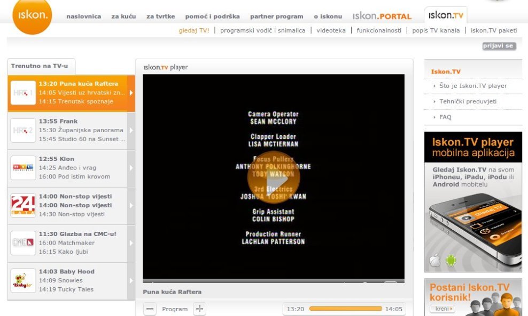Open Što je Iskon.TV player link
This screenshot has height=316, width=528.
[x=473, y=86]
